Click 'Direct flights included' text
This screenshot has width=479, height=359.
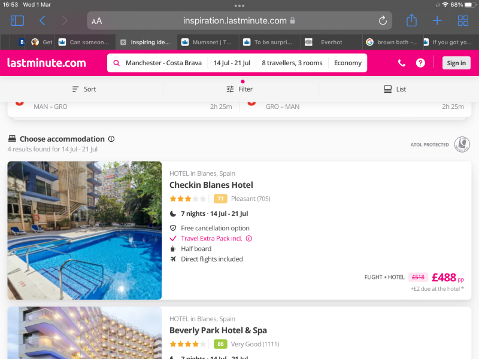tap(212, 259)
